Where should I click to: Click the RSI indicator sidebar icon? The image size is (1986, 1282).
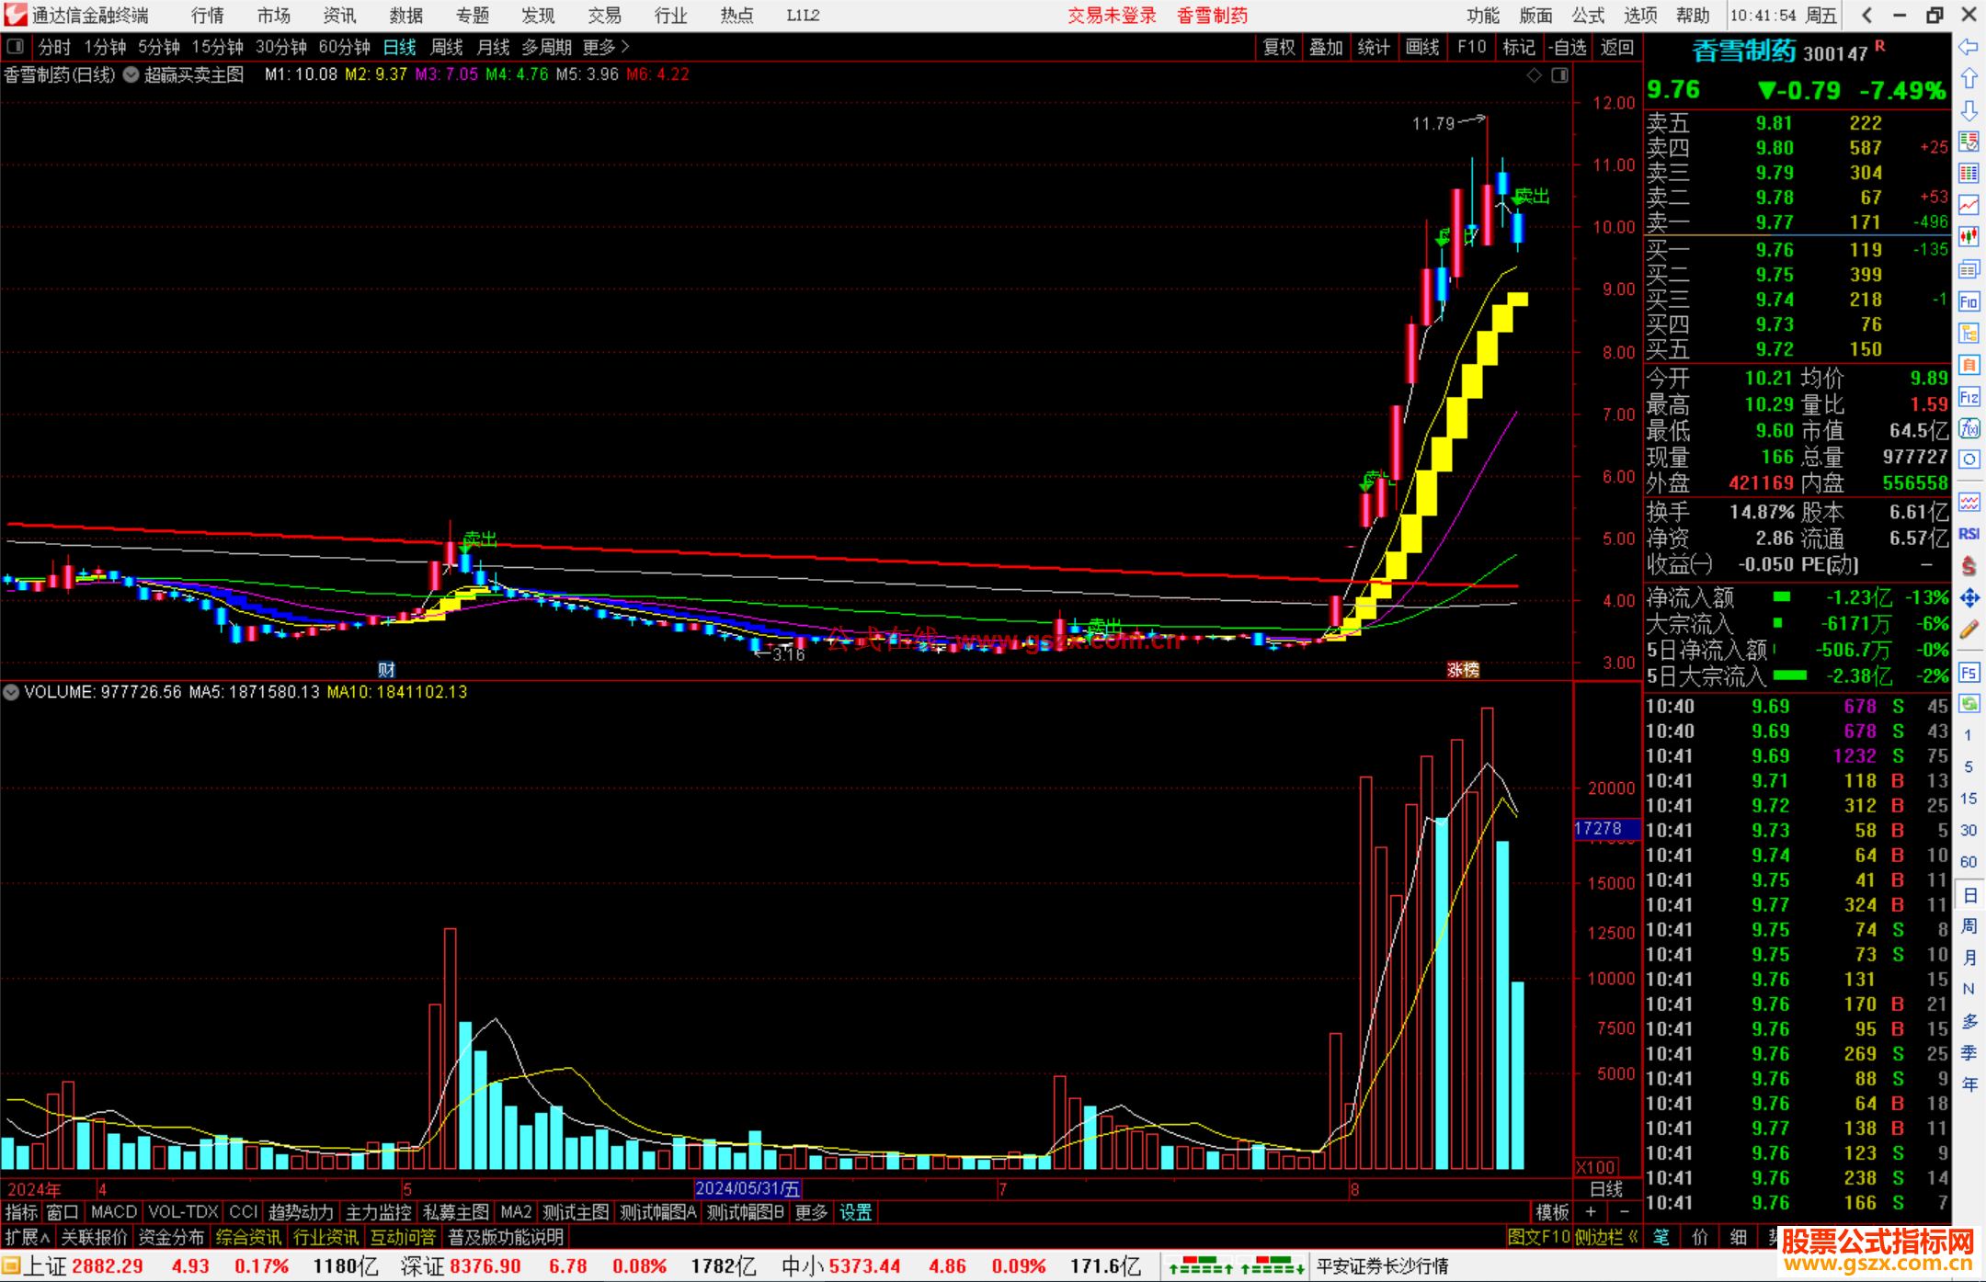(x=1969, y=534)
